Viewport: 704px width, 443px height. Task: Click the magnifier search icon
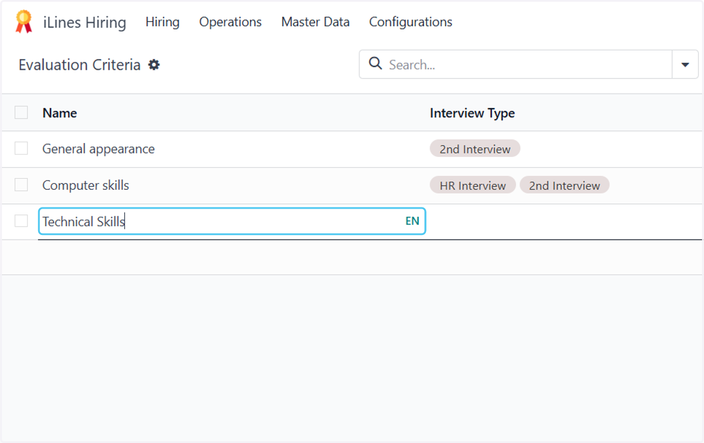[375, 63]
